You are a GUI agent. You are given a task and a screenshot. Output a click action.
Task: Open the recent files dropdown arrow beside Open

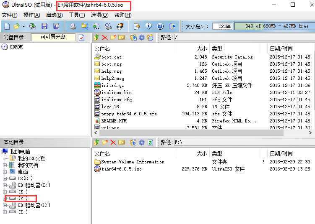tap(23, 26)
